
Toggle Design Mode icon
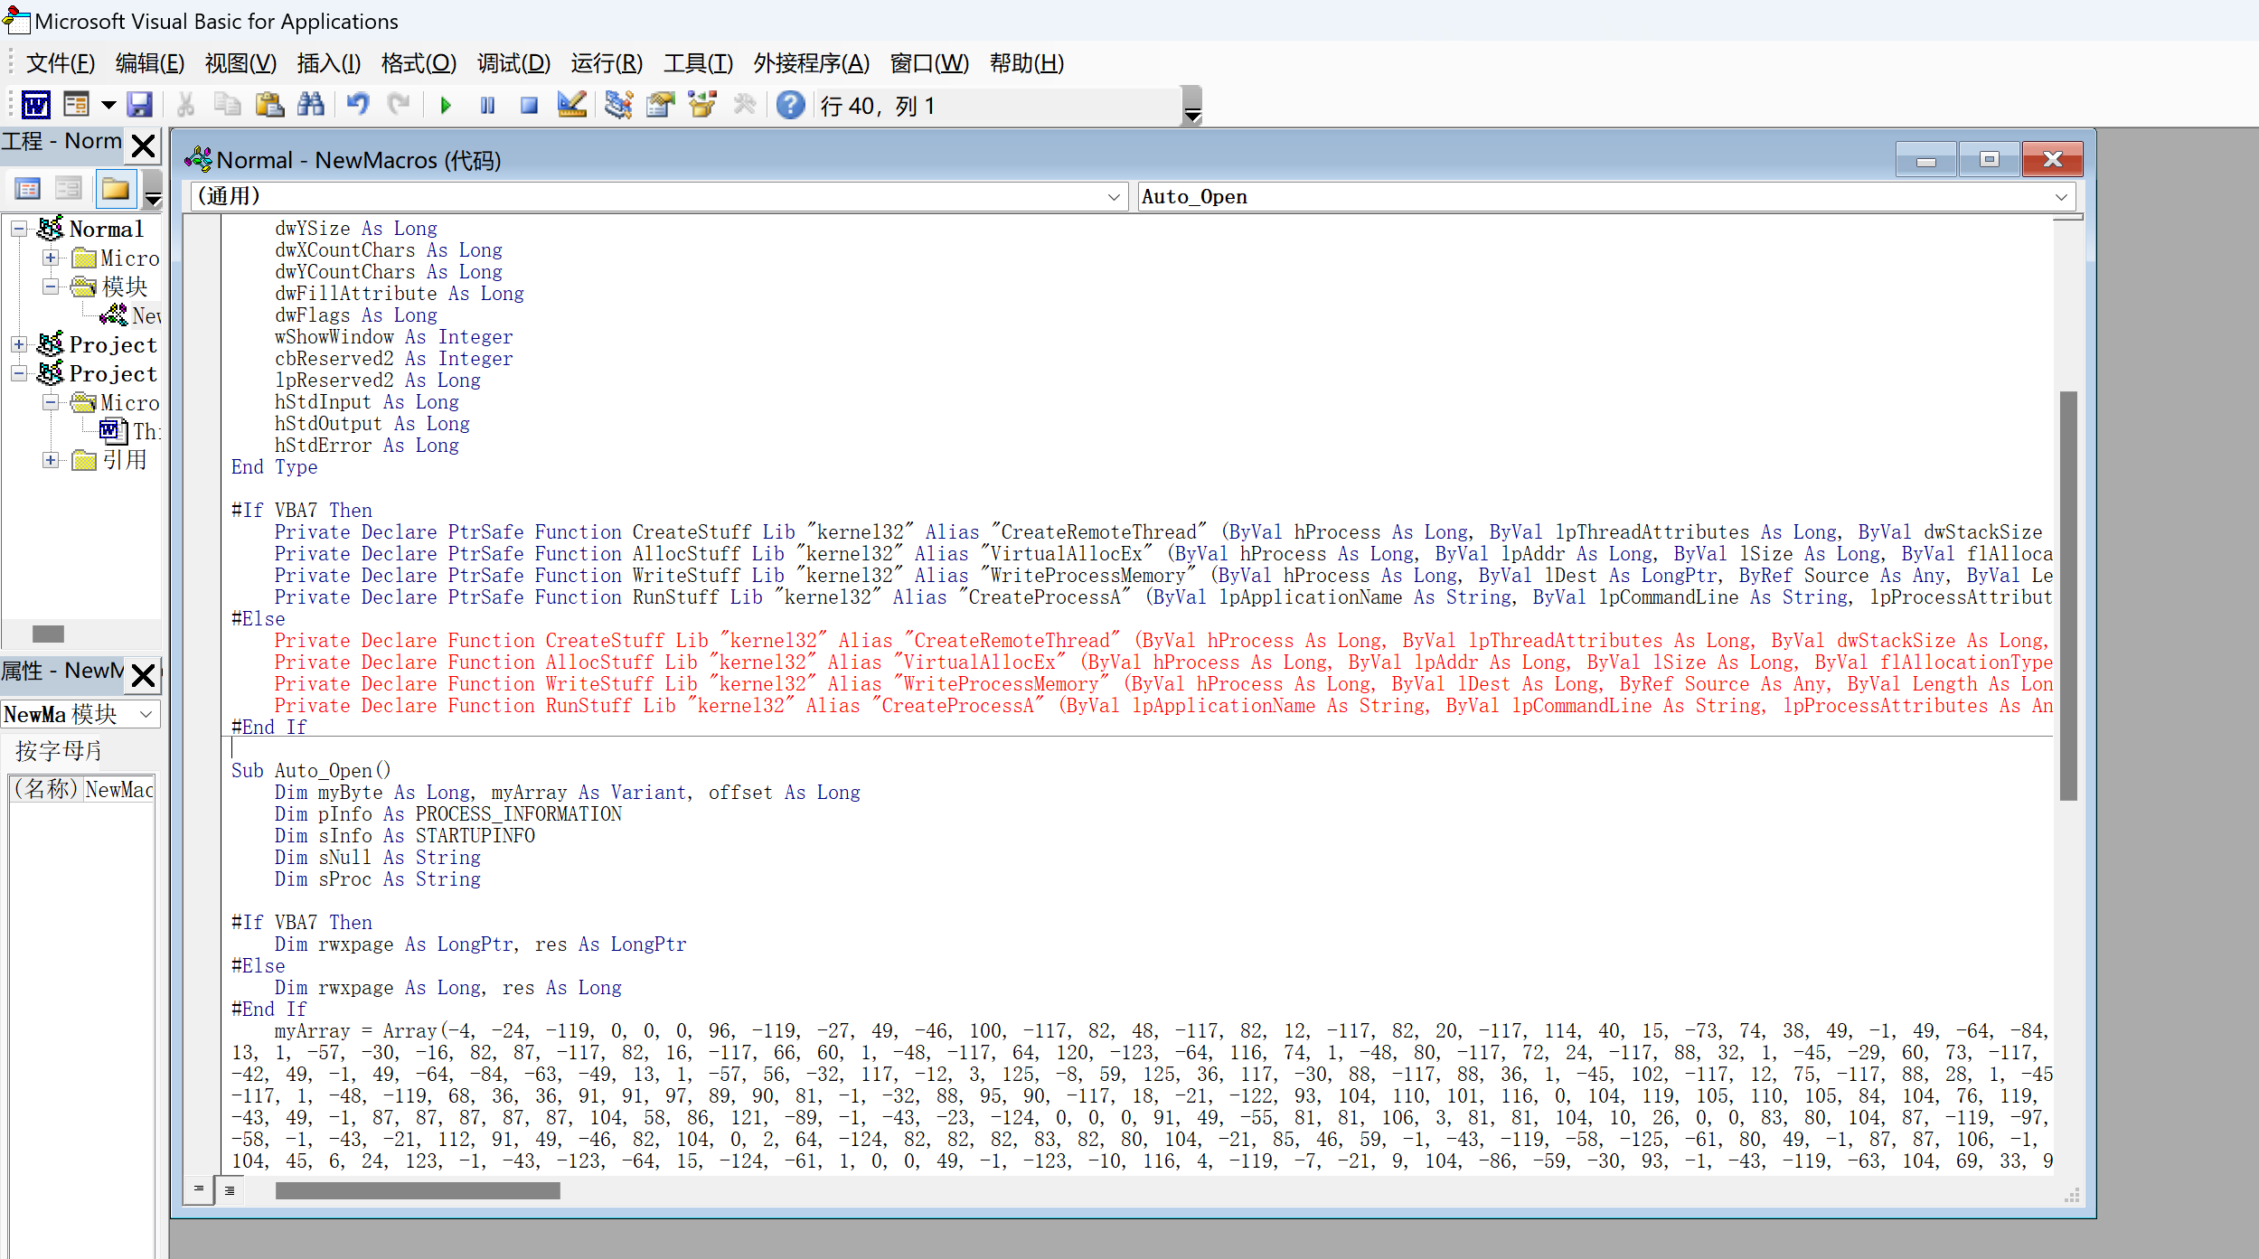(571, 105)
